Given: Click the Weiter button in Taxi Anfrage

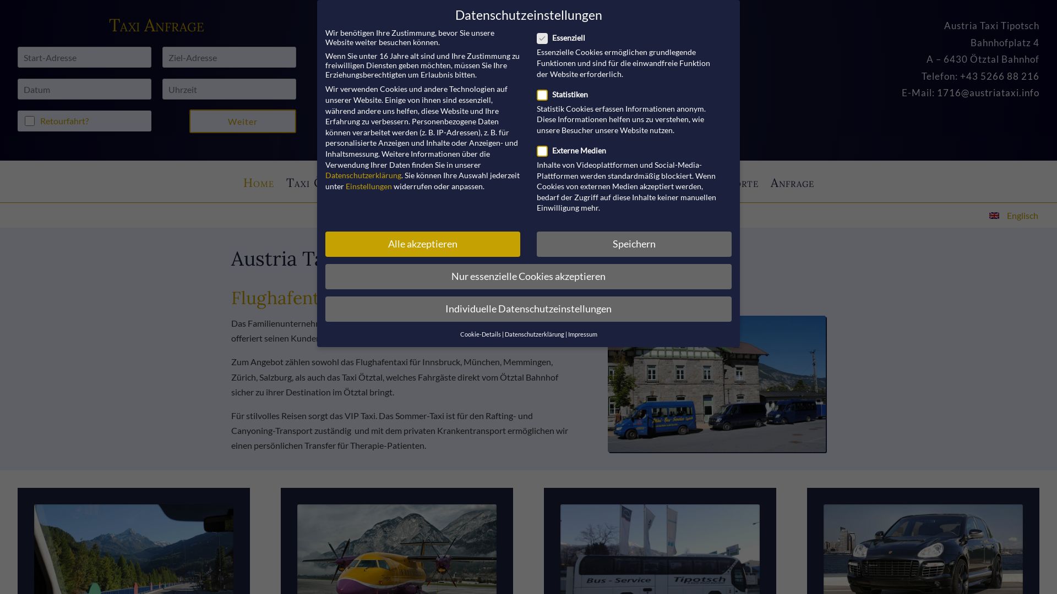Looking at the screenshot, I should coord(243,122).
